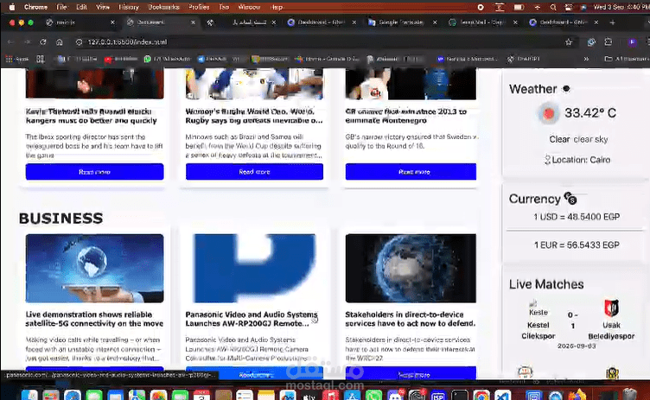Switch to the main.js tab
The width and height of the screenshot is (650, 400).
pos(80,22)
